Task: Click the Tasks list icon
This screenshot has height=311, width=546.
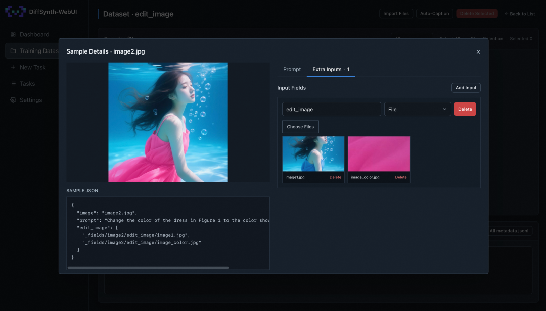Action: coord(13,83)
